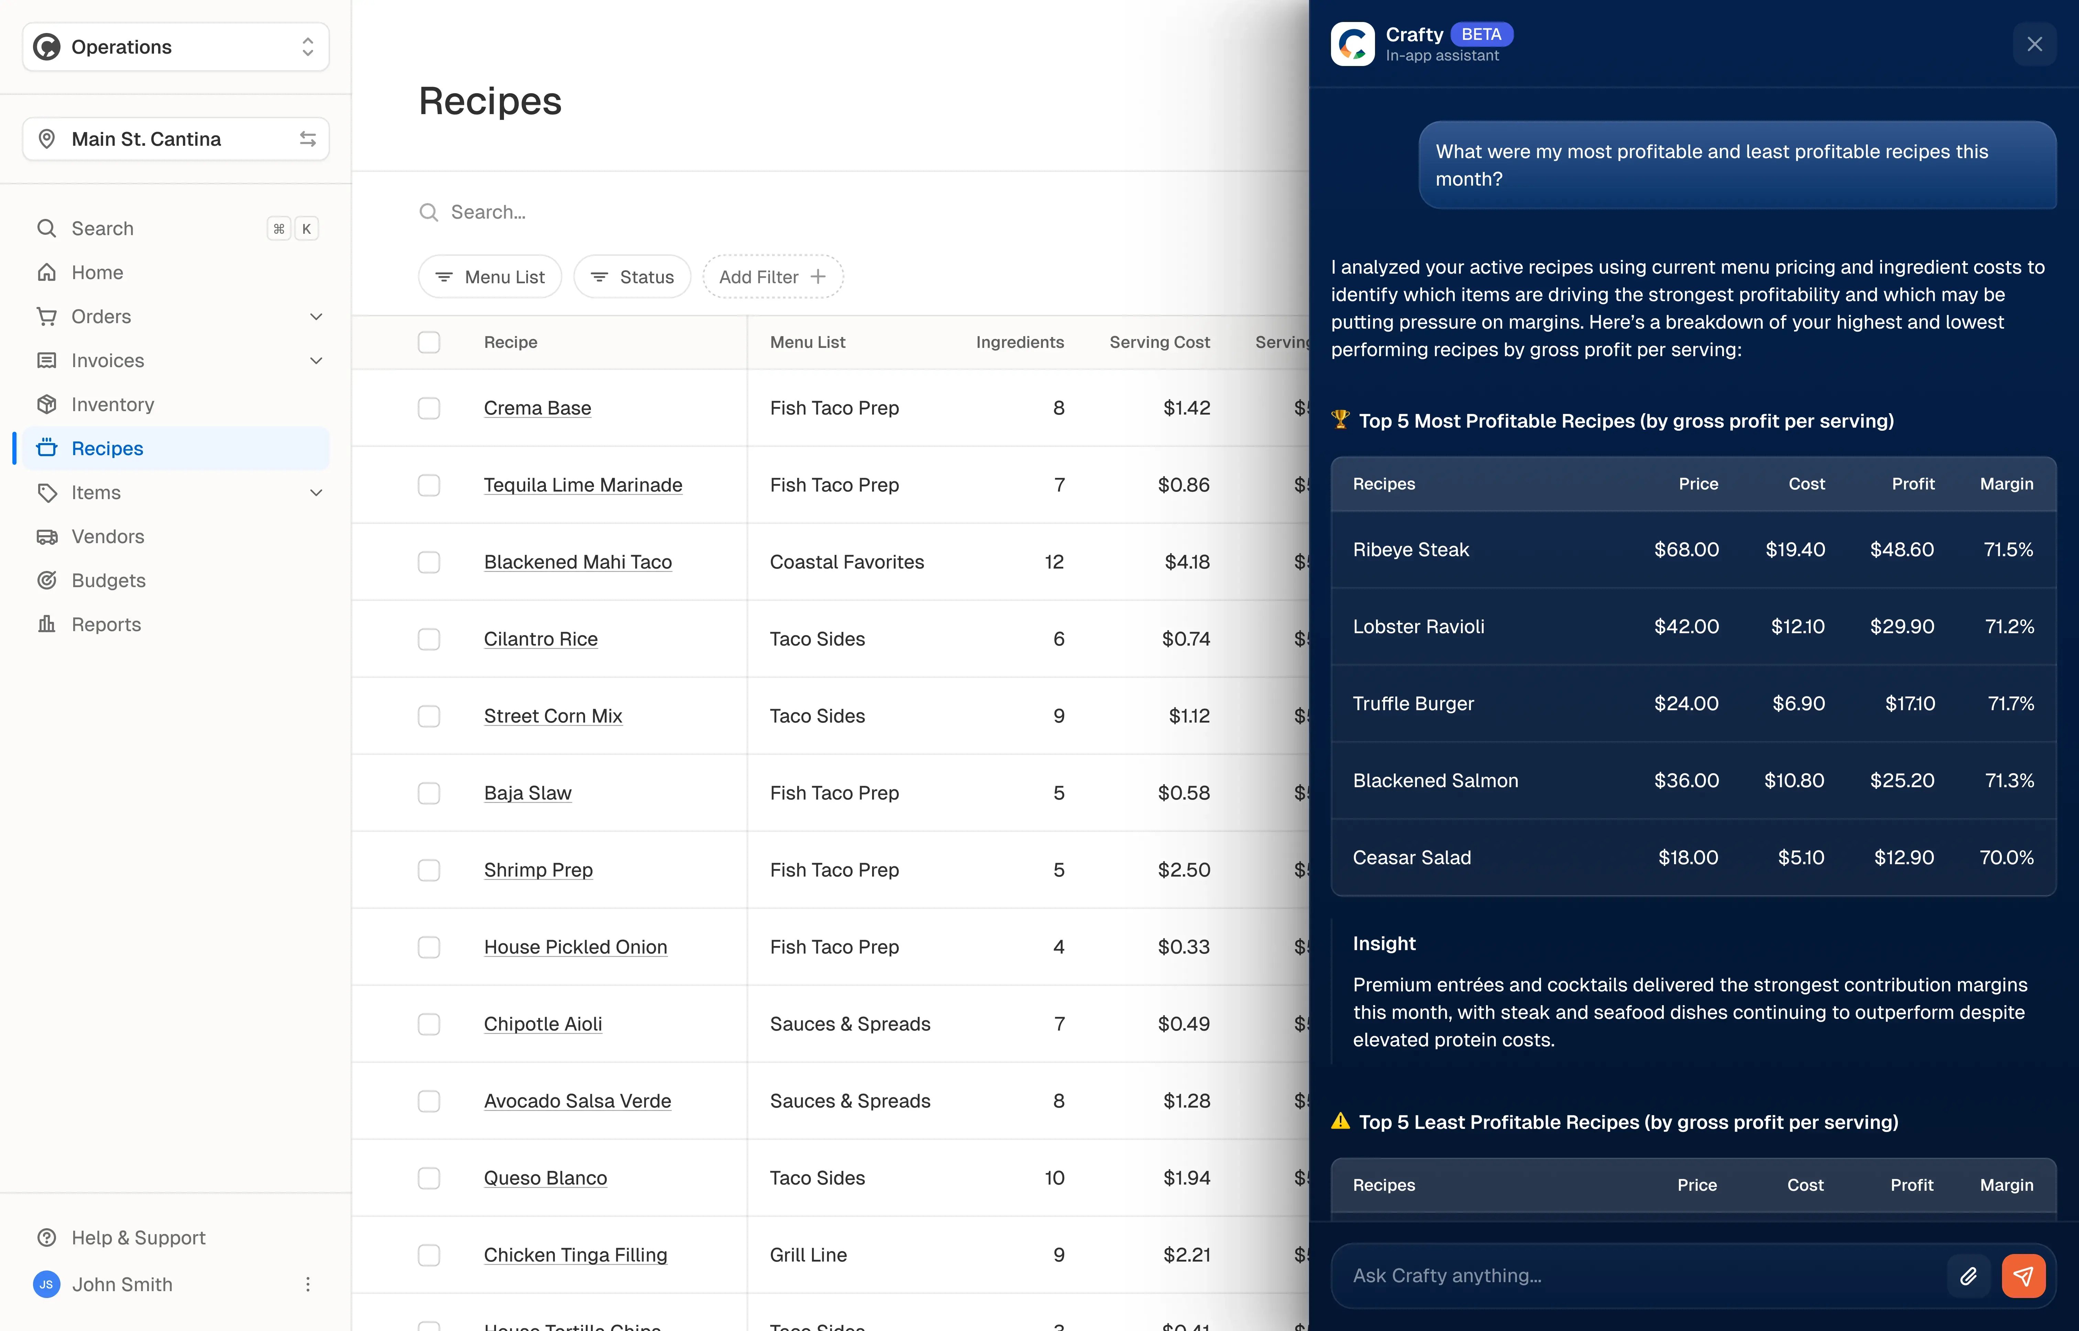Image resolution: width=2079 pixels, height=1331 pixels.
Task: Click the location pin icon for Main St. Cantina
Action: (47, 139)
